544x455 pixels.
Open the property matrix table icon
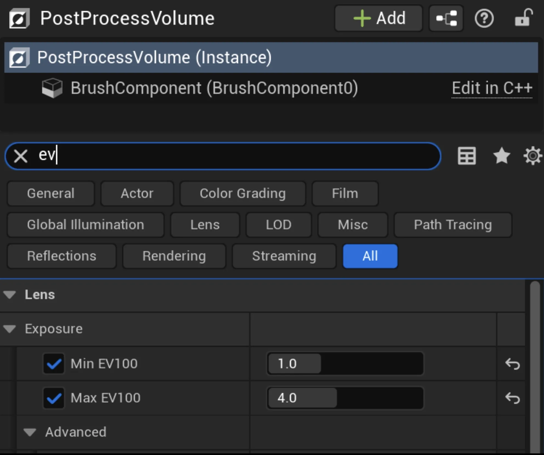point(467,156)
